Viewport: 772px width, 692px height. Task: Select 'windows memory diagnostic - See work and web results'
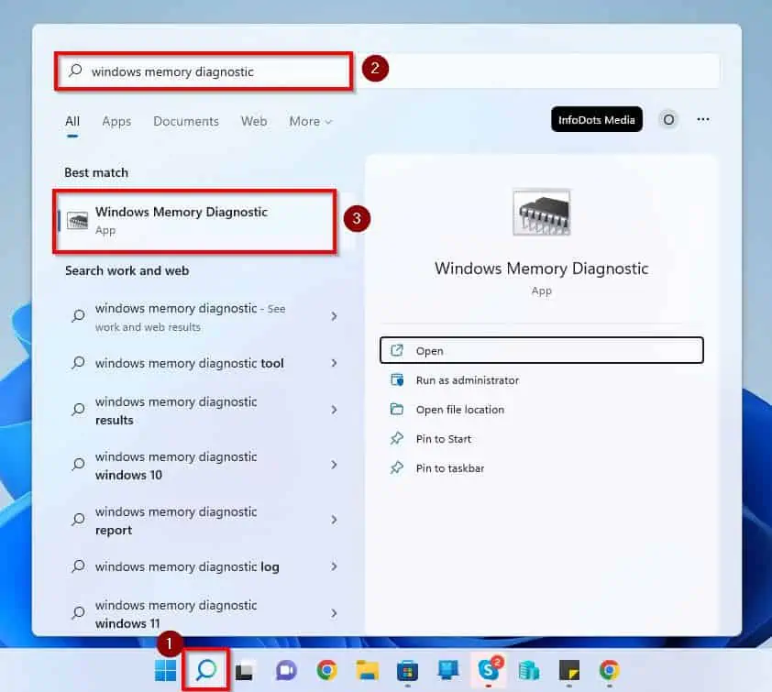[204, 317]
